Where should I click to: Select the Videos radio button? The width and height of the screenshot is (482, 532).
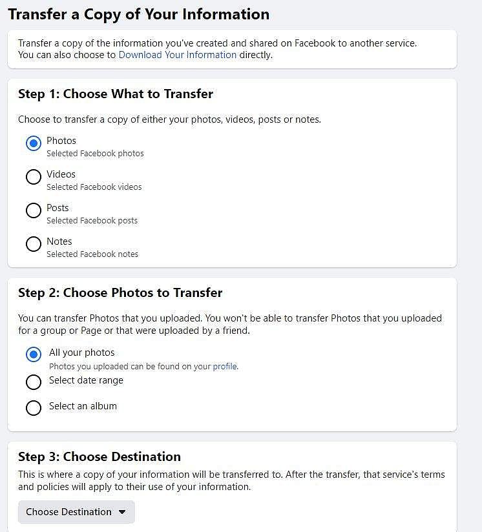[x=34, y=177]
